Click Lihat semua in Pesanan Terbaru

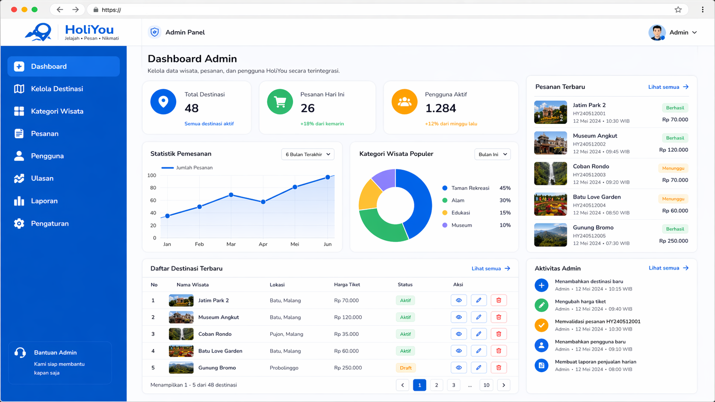pyautogui.click(x=668, y=87)
